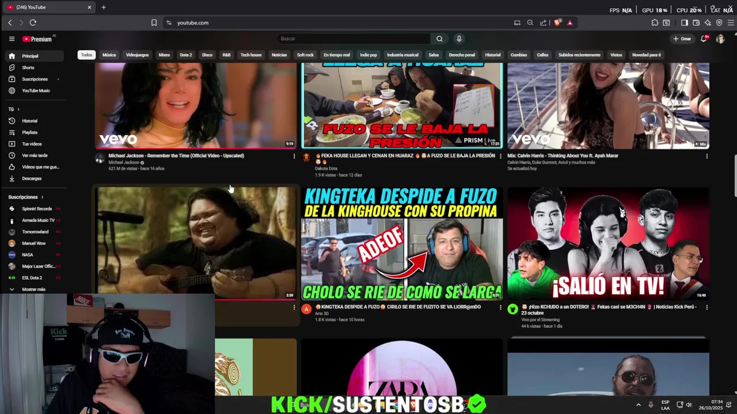The width and height of the screenshot is (737, 414).
Task: Open Brave Shields lion icon
Action: click(x=557, y=22)
